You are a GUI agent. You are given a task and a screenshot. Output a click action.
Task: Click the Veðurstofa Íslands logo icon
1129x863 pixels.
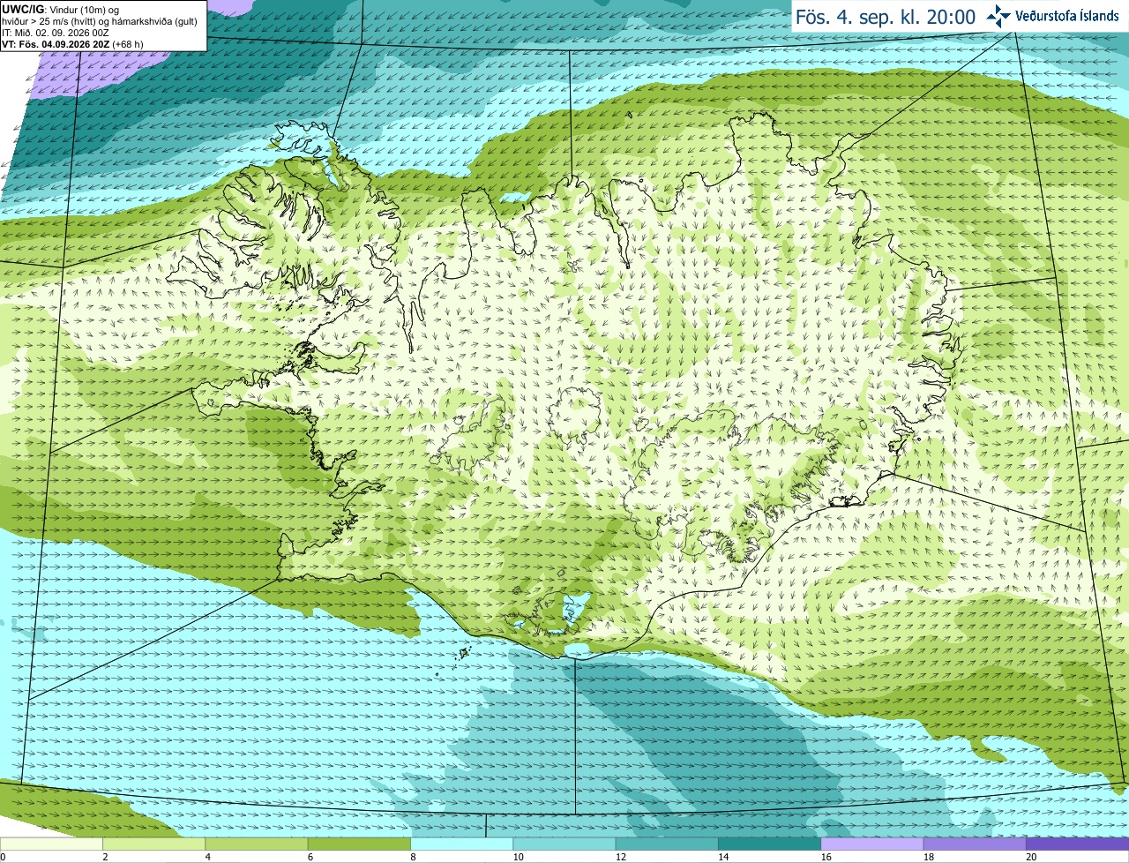pyautogui.click(x=998, y=16)
